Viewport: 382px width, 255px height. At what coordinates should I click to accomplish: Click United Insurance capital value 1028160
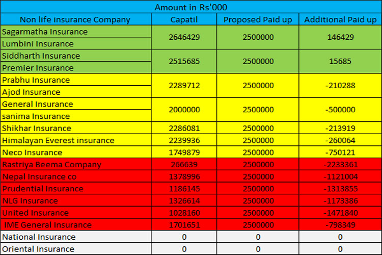point(184,213)
